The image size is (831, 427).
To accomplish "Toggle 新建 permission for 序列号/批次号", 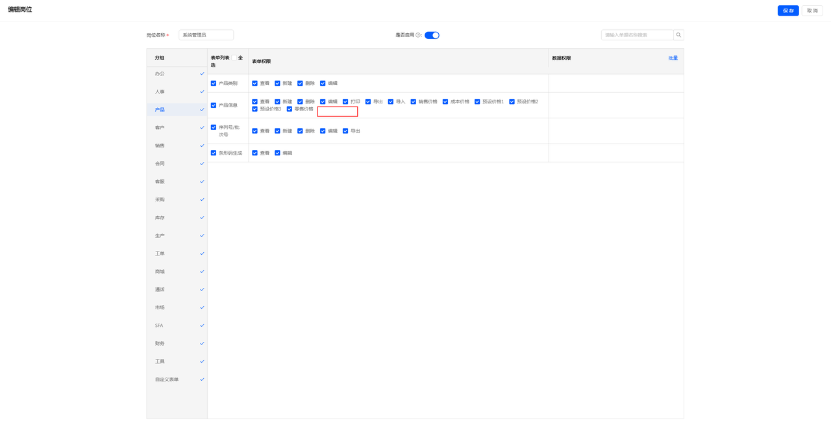I will pos(277,131).
